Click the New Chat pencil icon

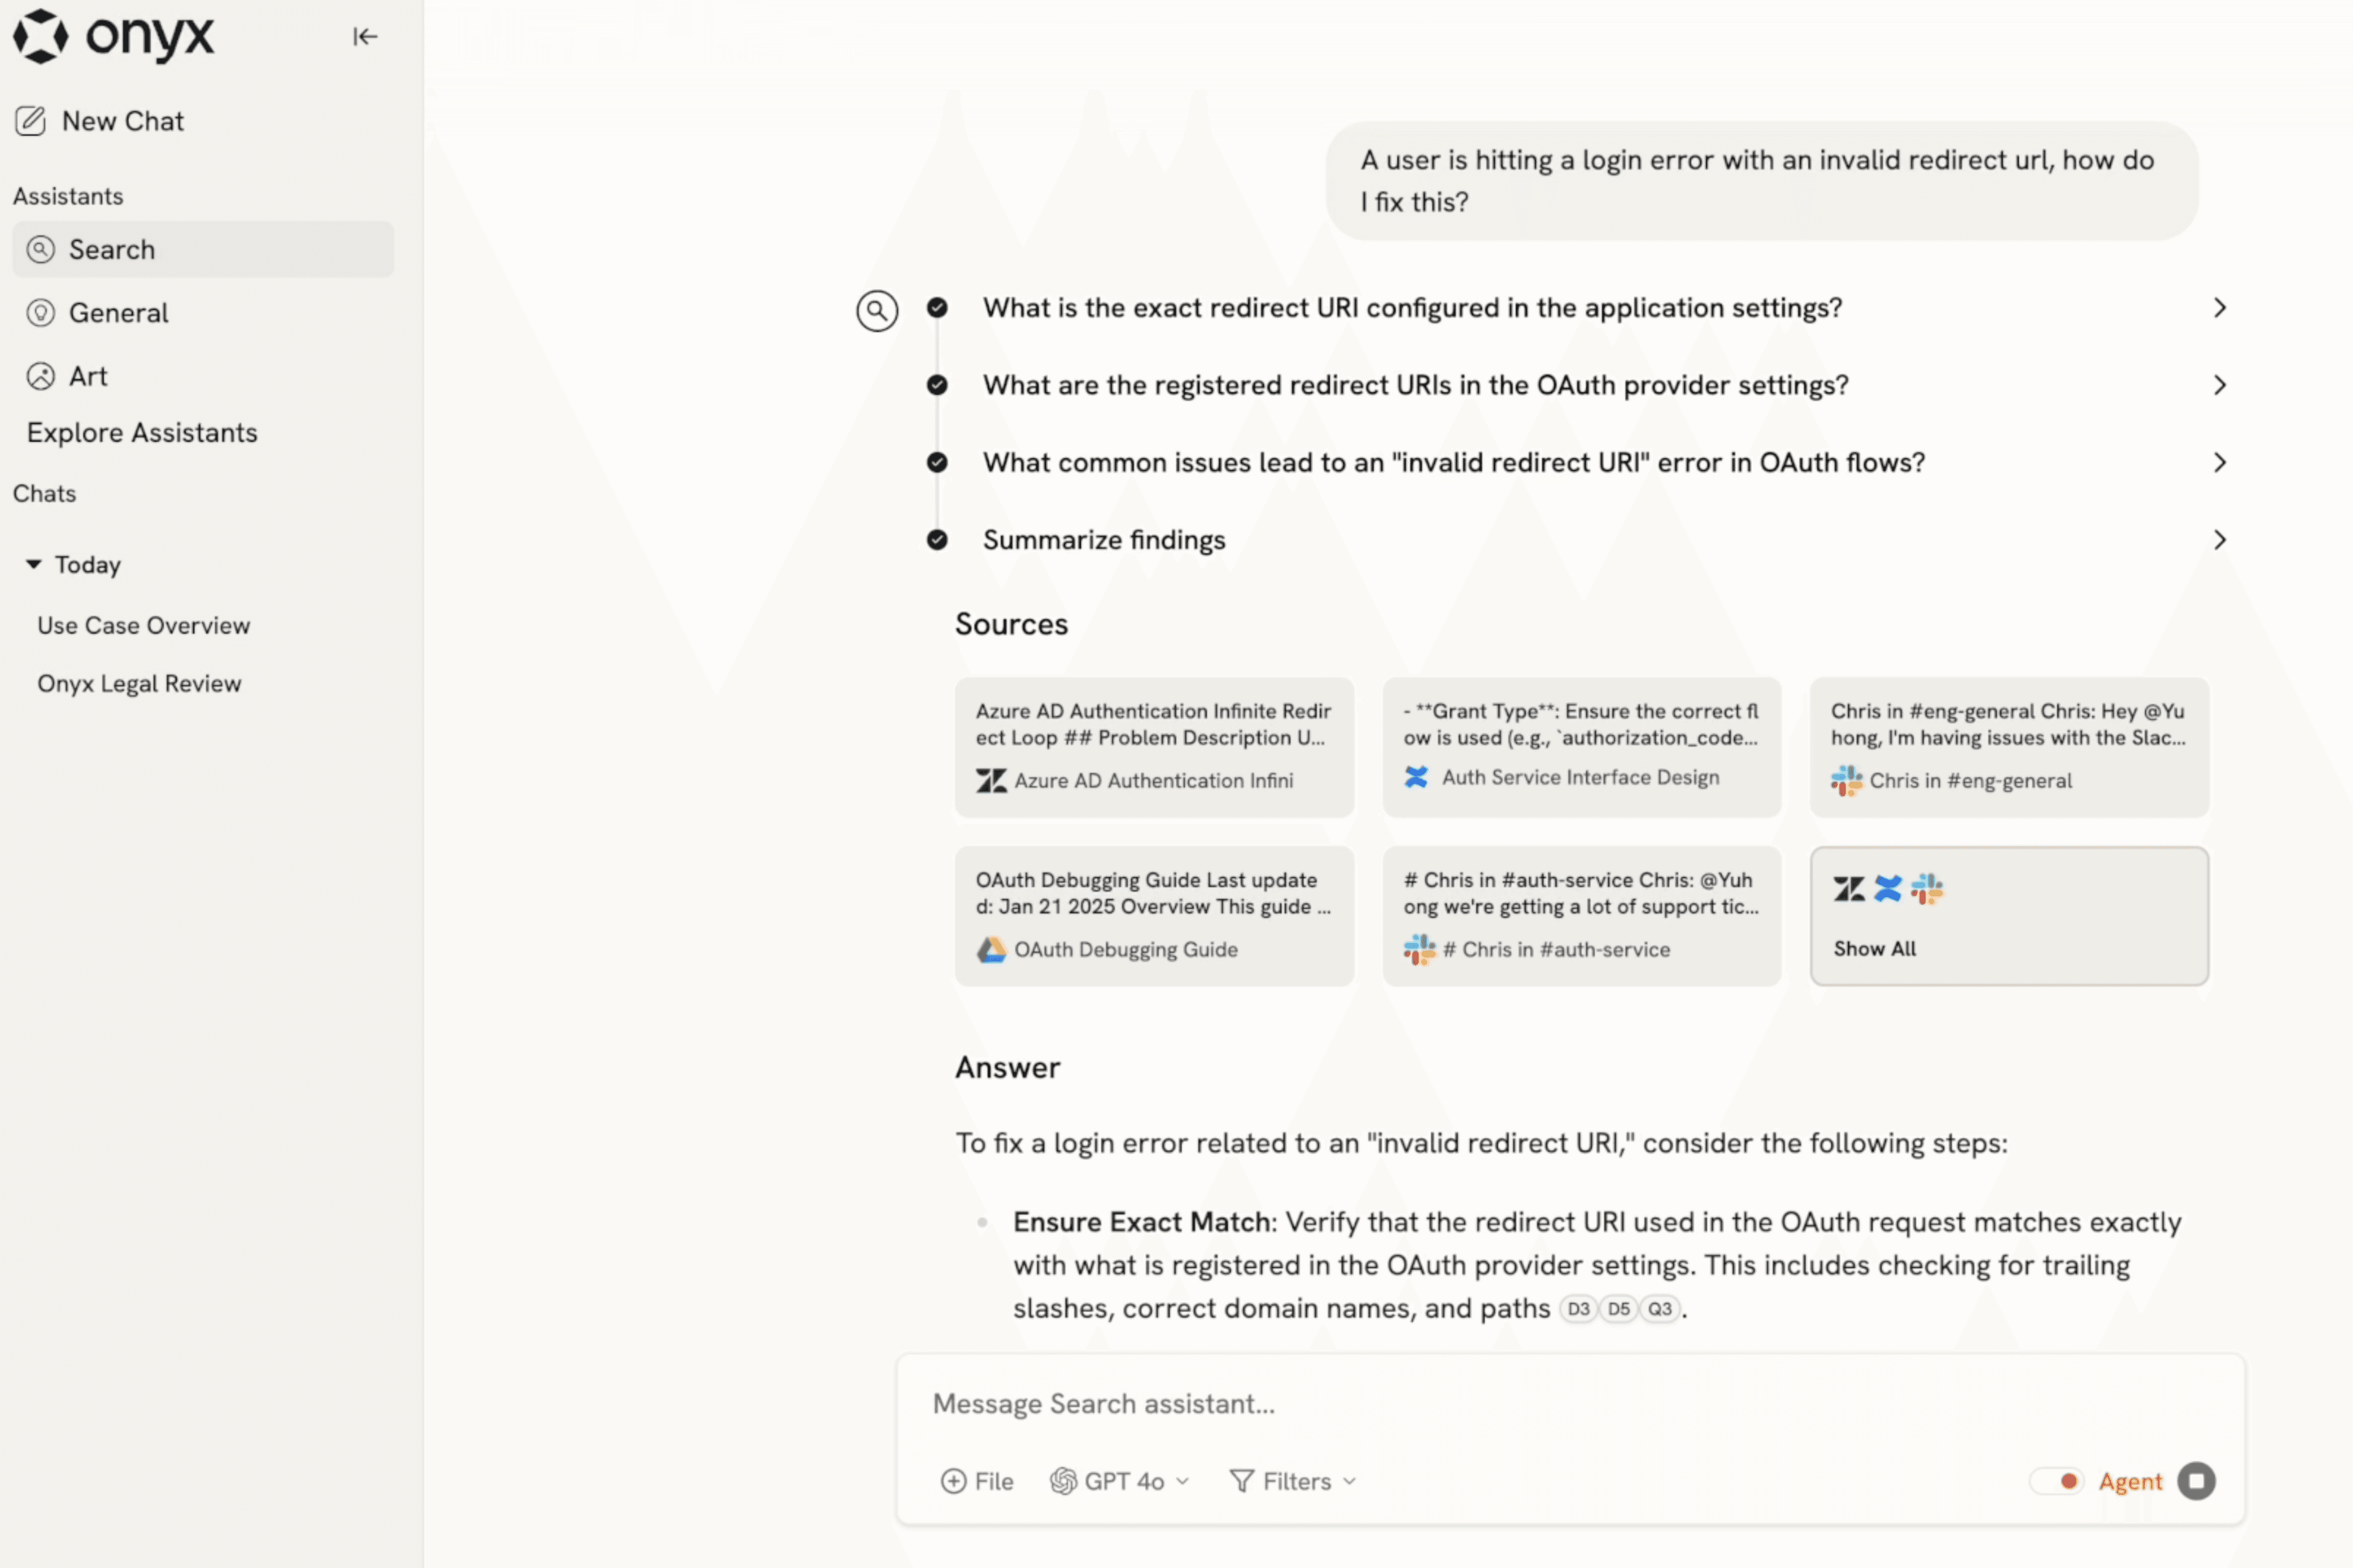(31, 121)
